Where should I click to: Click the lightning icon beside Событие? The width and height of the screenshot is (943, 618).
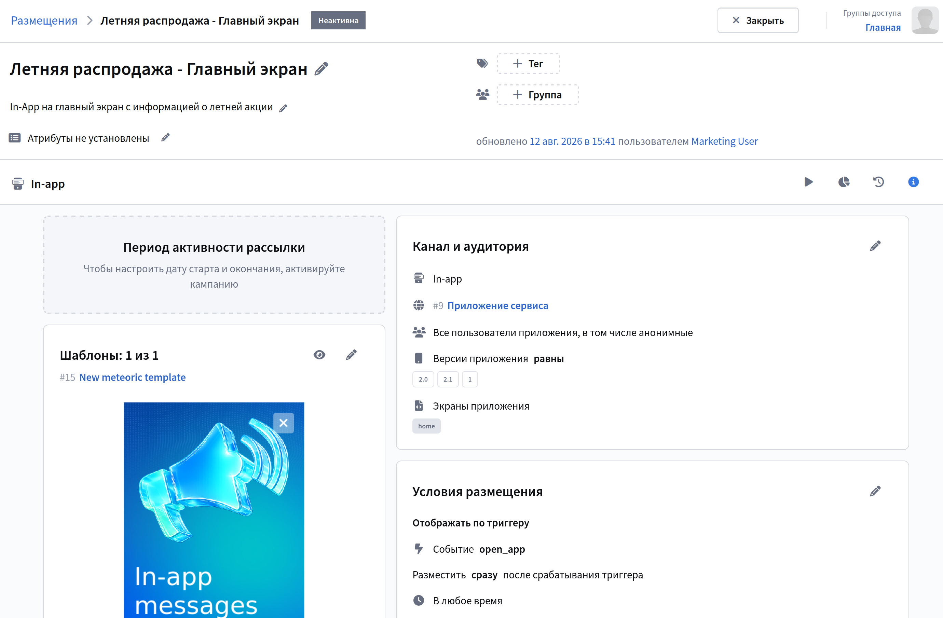[419, 549]
